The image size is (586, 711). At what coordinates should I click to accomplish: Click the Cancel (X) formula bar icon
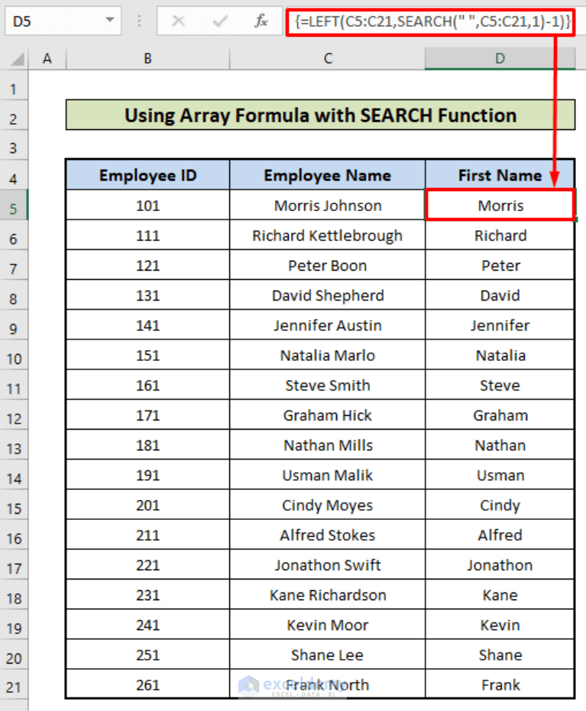[x=178, y=21]
